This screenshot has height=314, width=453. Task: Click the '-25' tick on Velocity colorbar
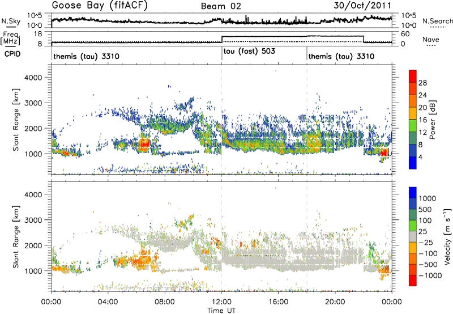pos(426,243)
